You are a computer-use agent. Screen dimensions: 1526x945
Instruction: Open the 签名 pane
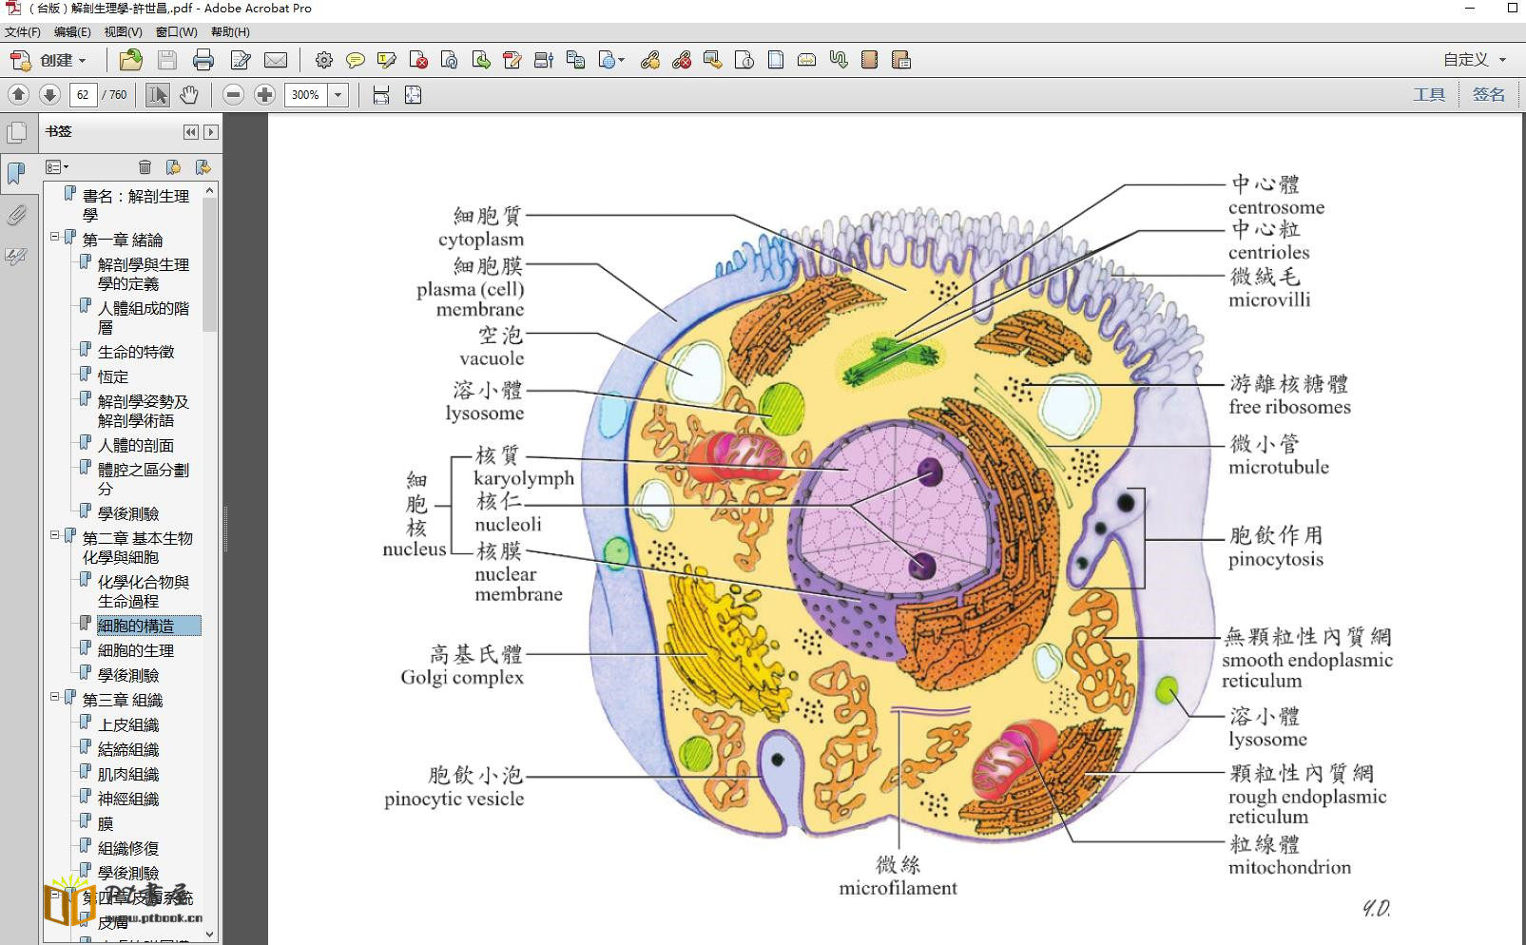1489,94
